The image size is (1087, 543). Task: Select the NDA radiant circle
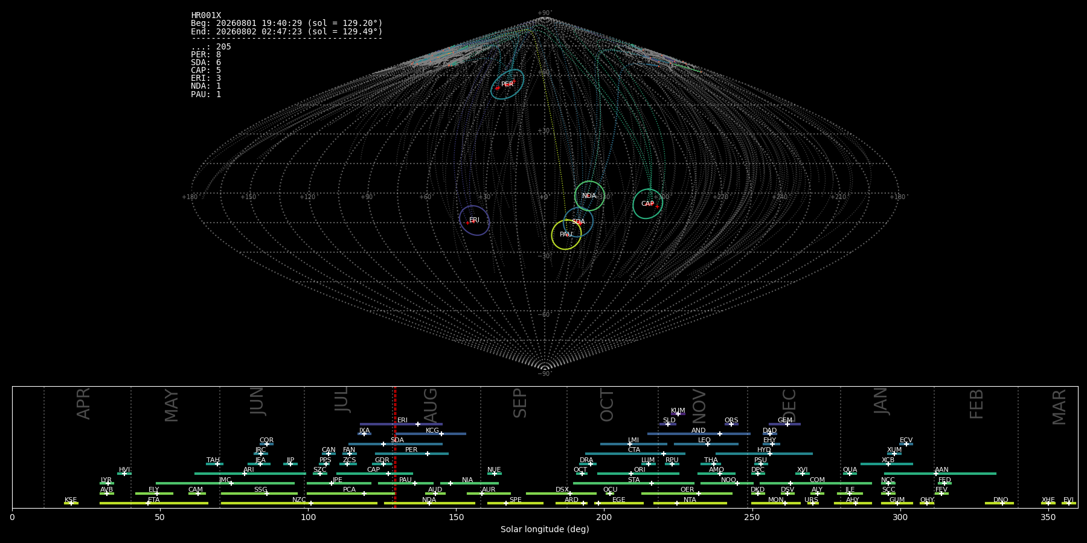[x=589, y=196]
